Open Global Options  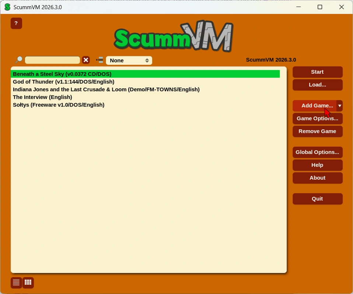[x=317, y=152]
